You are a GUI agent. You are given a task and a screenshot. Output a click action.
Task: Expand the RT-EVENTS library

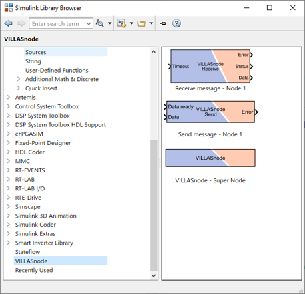click(9, 170)
